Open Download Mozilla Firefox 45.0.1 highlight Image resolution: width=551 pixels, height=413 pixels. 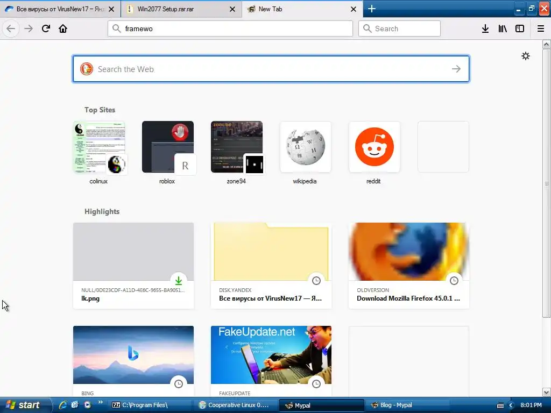(x=409, y=266)
